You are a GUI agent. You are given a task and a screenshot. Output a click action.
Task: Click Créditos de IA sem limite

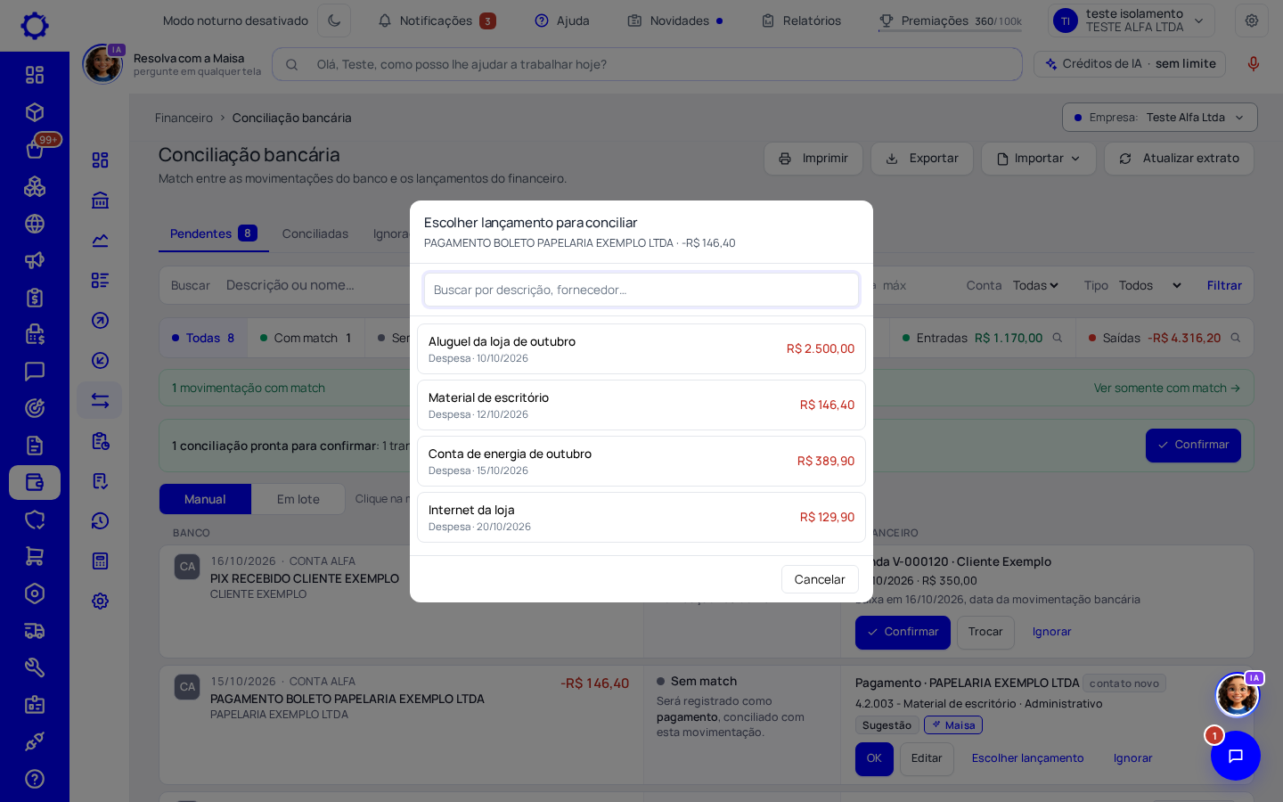1130,64
